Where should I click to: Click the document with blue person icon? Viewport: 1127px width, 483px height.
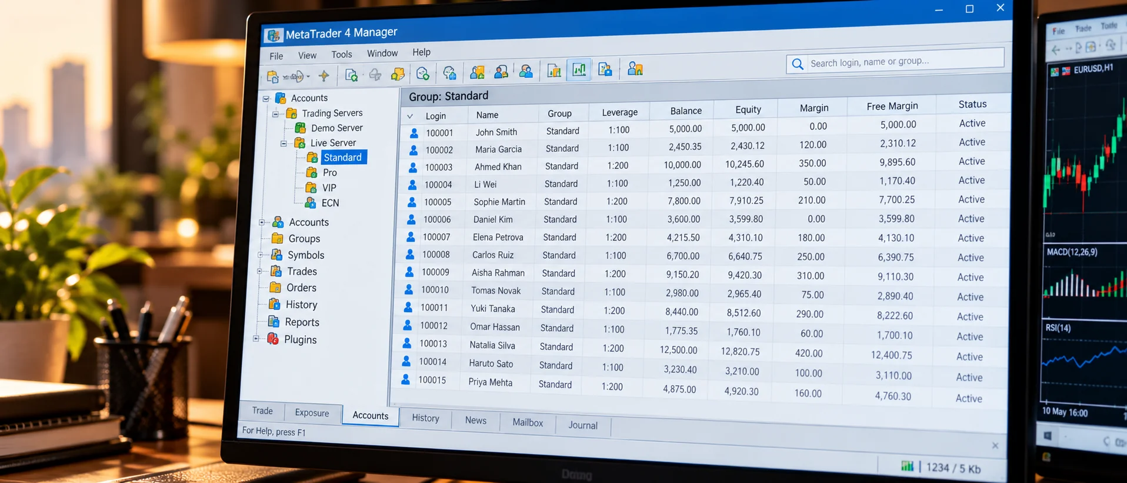(x=605, y=69)
